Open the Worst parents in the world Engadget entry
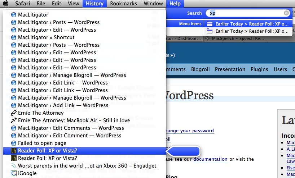 [x=85, y=166]
